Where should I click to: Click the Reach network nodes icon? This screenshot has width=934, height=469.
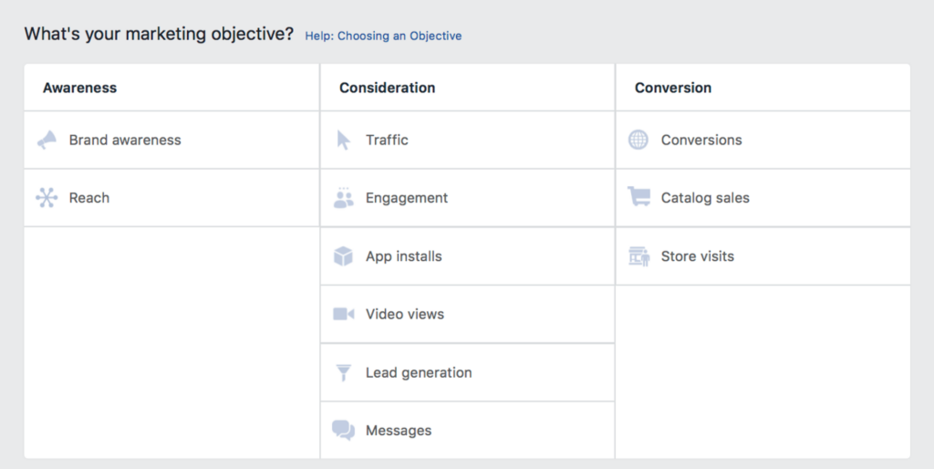point(47,198)
